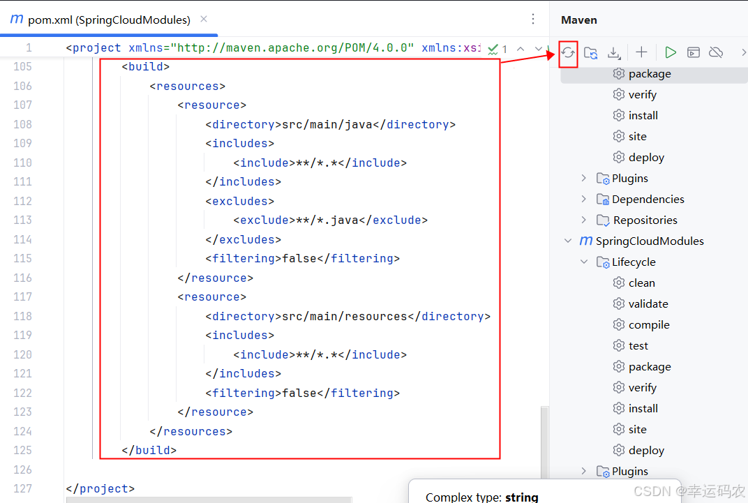This screenshot has height=503, width=748.
Task: Open the editor three-dot options menu
Action: click(533, 20)
